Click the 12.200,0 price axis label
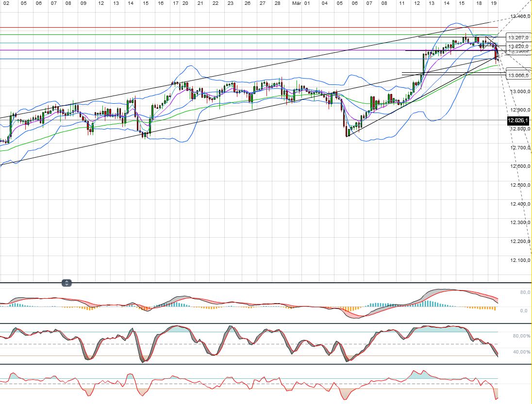The height and width of the screenshot is (404, 532). point(520,242)
